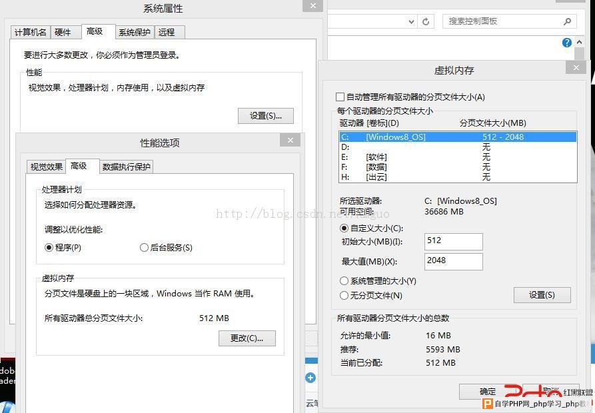This screenshot has height=413, width=595.
Task: Open 视觉效果 tab in 性能选项
Action: point(46,167)
